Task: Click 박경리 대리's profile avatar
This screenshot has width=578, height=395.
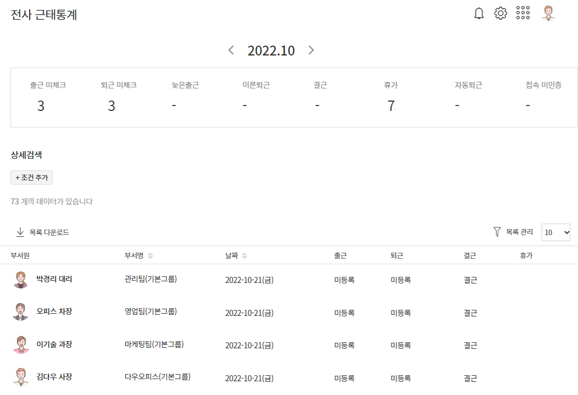Action: (x=20, y=280)
